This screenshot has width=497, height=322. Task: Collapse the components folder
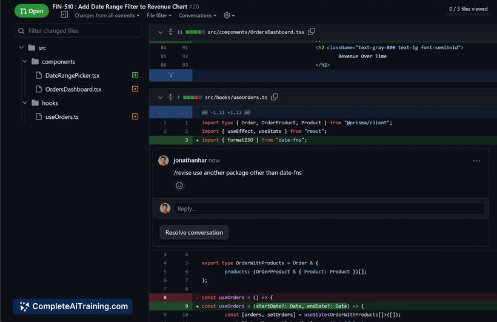25,62
